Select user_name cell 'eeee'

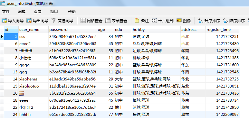34,100
